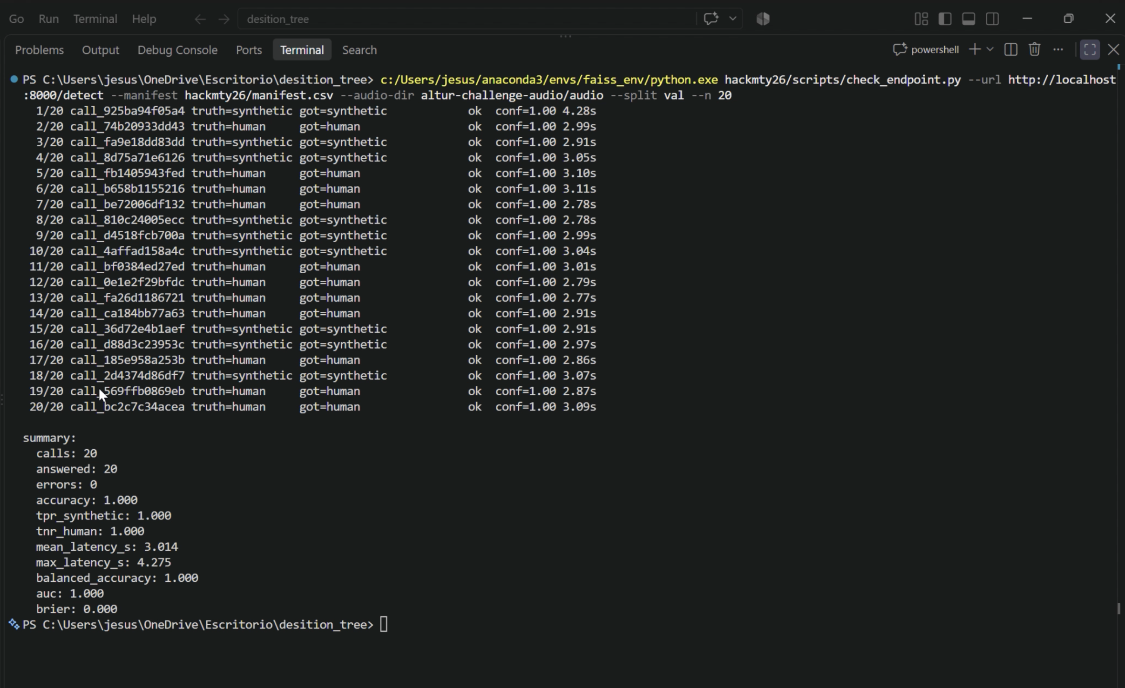Screen dimensions: 1125x688
Task: Expand the terminal launch profile dropdown
Action: tap(990, 49)
